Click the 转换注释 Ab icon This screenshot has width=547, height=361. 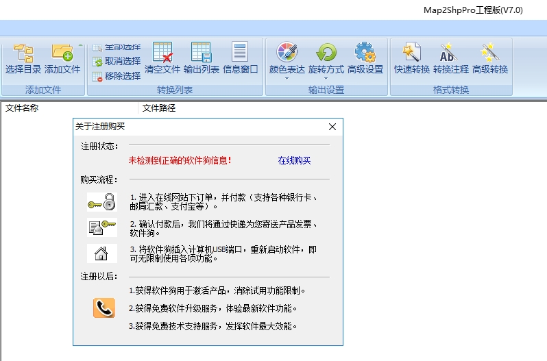(449, 53)
